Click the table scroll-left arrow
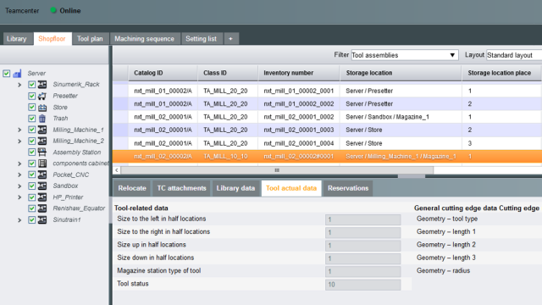542x305 pixels. 117,170
